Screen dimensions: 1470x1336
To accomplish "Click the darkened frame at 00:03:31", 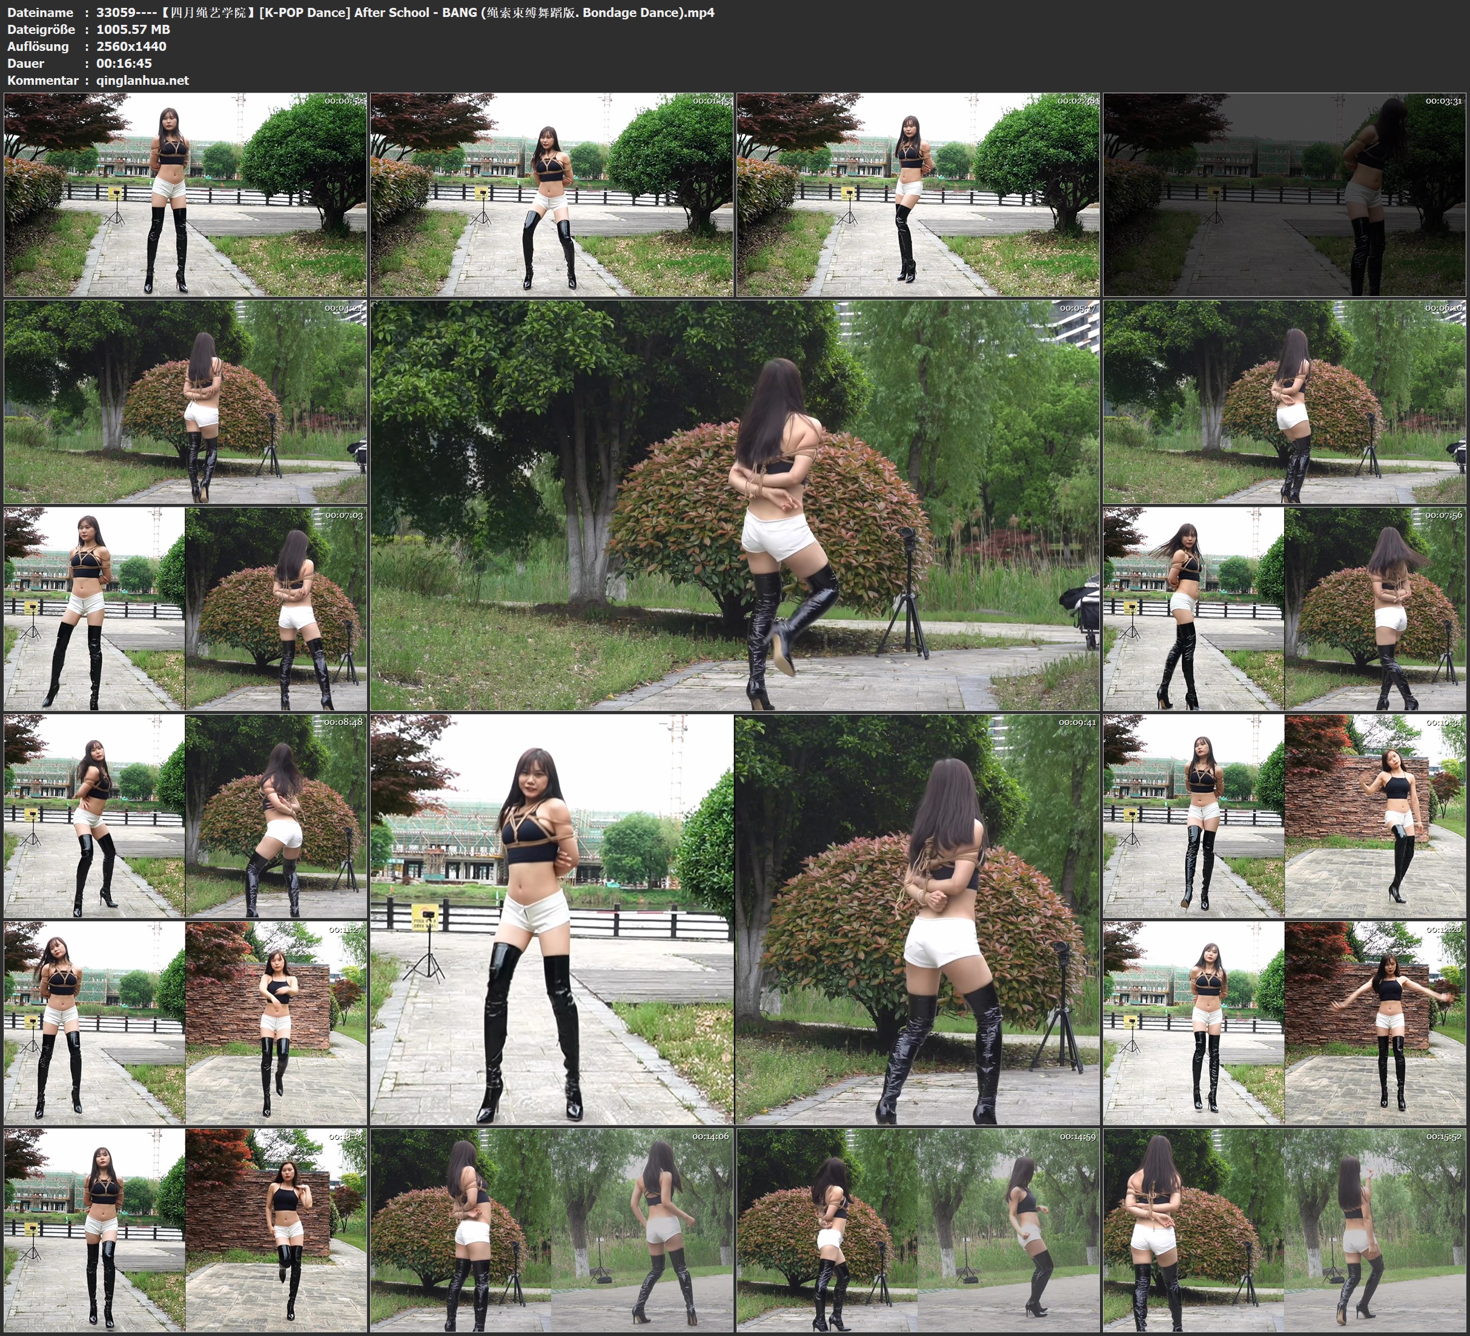I will point(1284,195).
